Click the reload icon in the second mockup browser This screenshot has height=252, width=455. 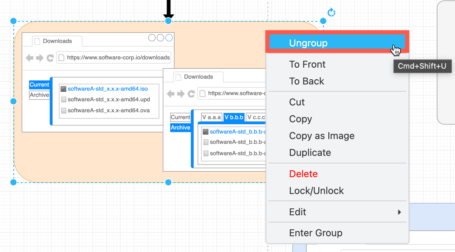[x=191, y=93]
